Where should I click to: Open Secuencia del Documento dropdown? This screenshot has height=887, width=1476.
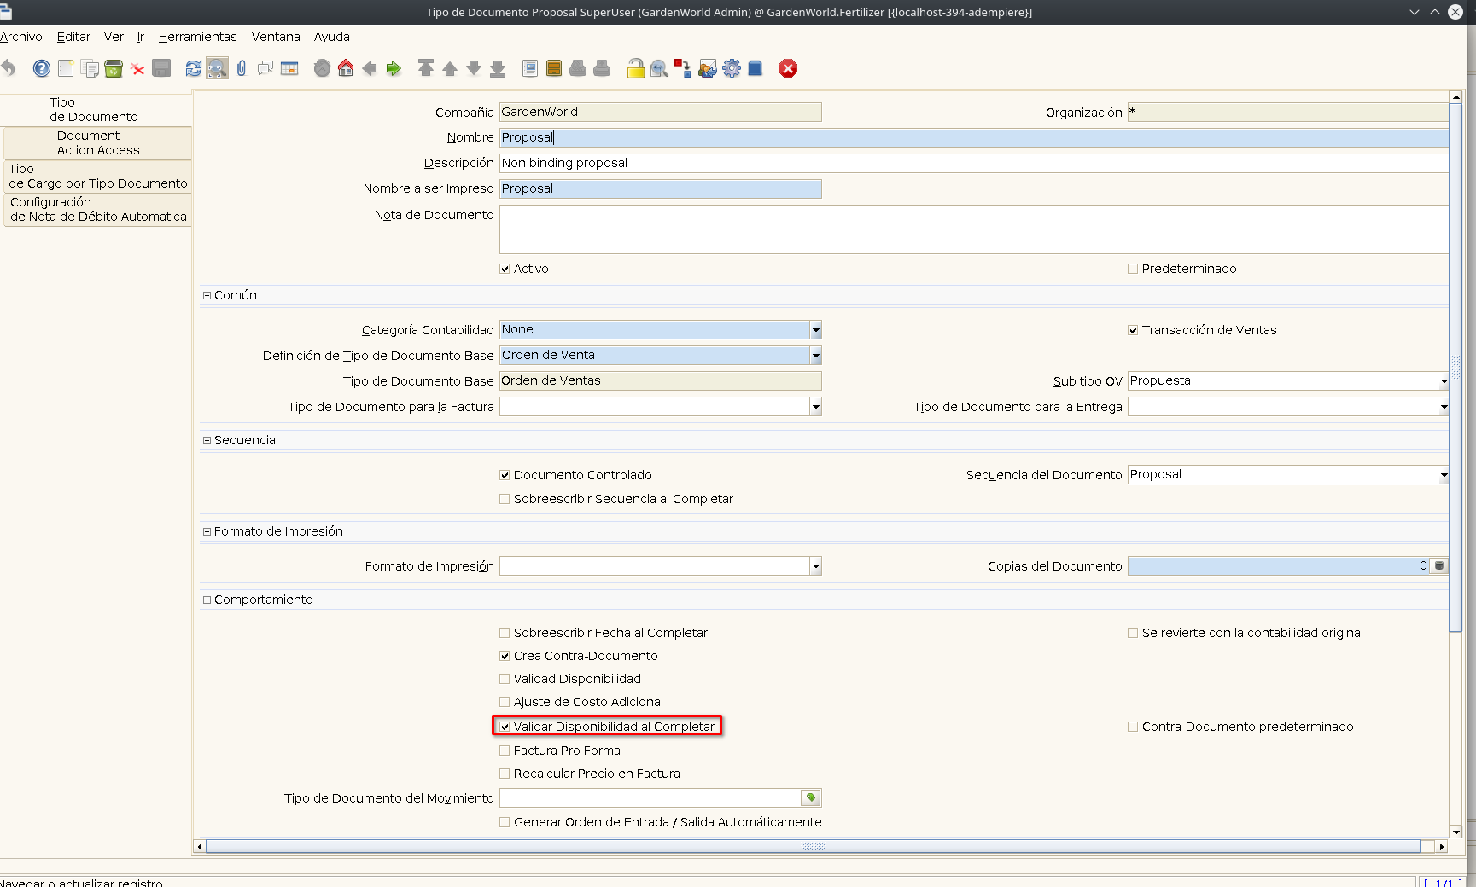[1443, 475]
